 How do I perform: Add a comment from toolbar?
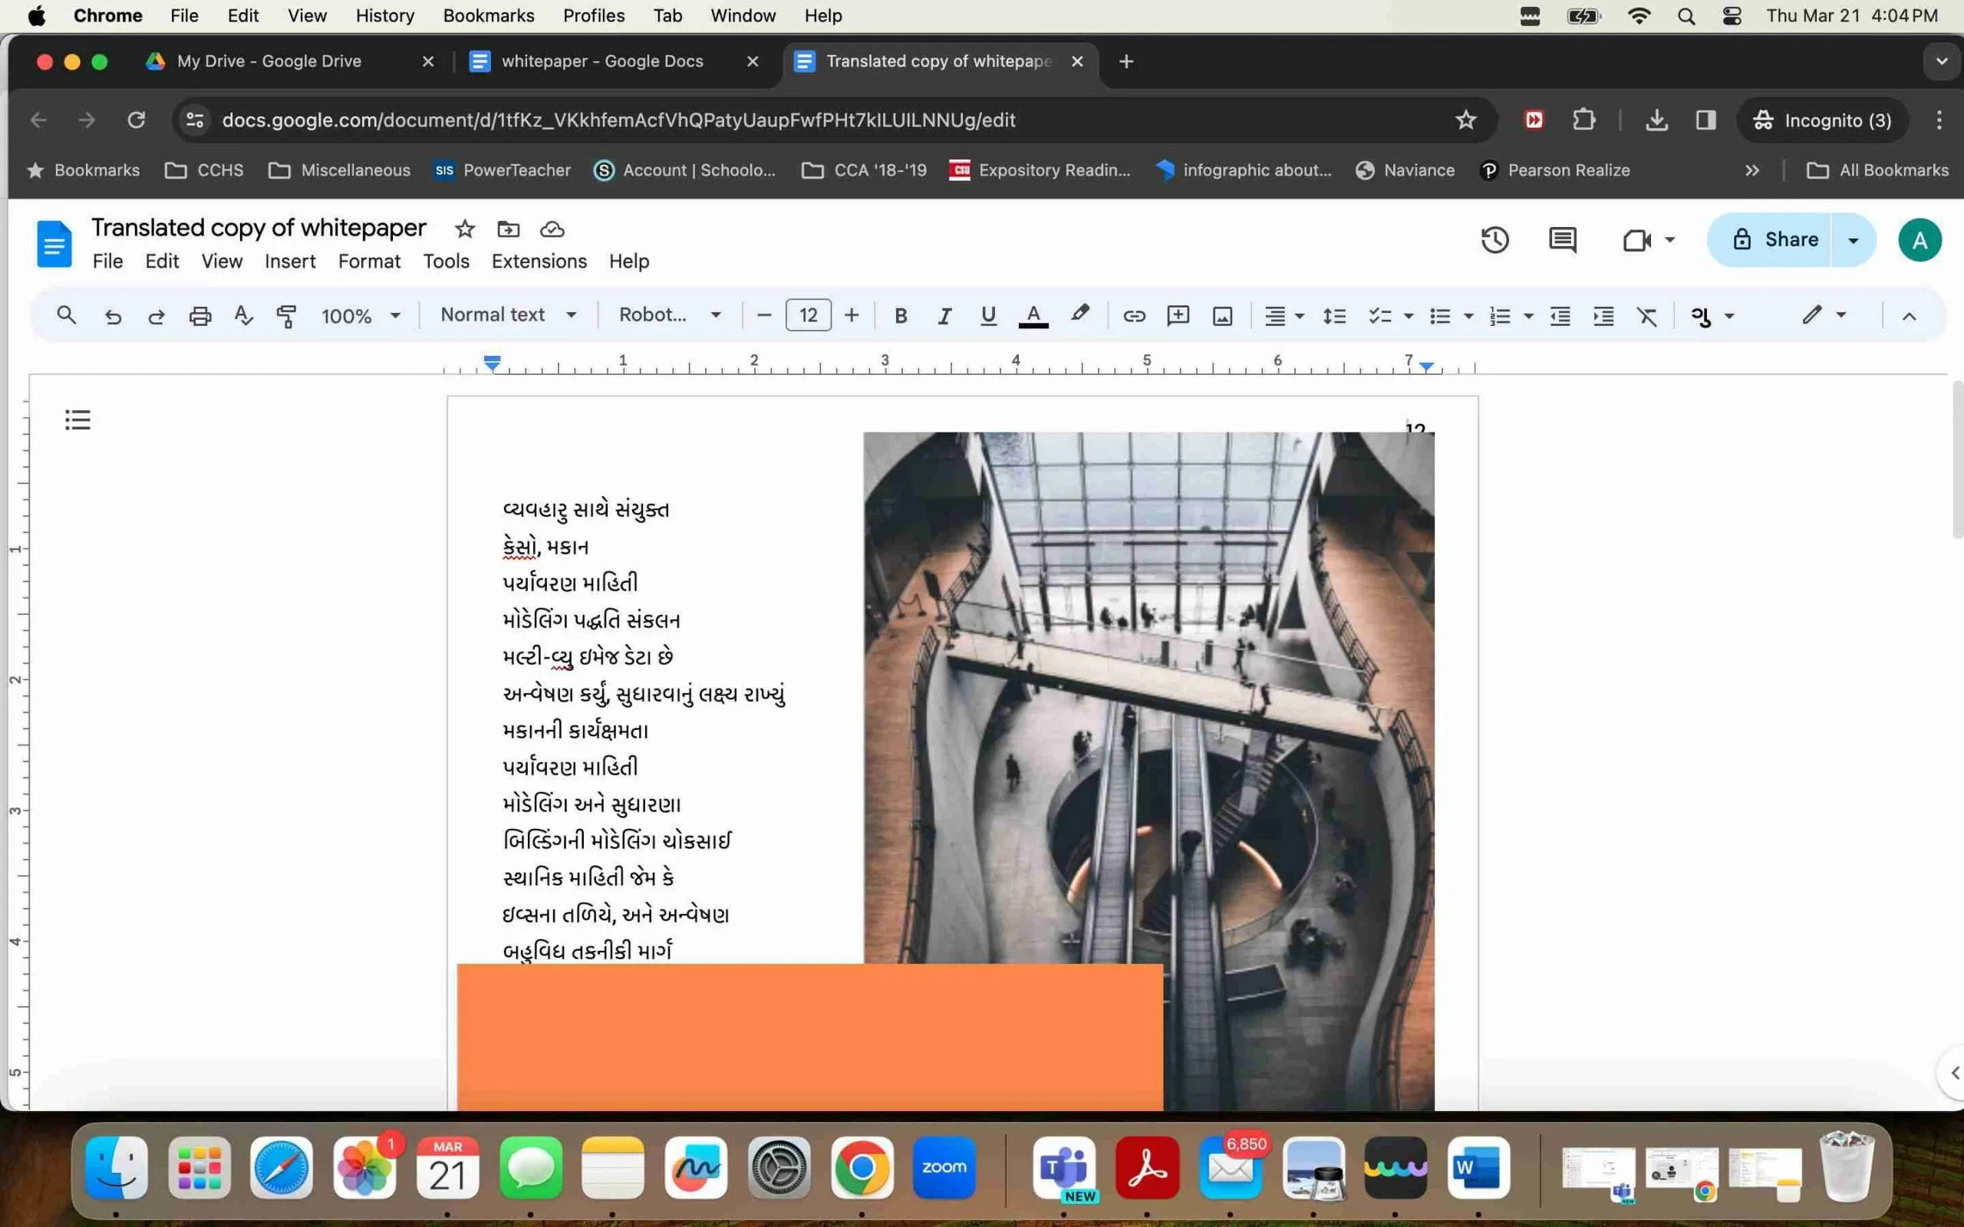pos(1178,316)
